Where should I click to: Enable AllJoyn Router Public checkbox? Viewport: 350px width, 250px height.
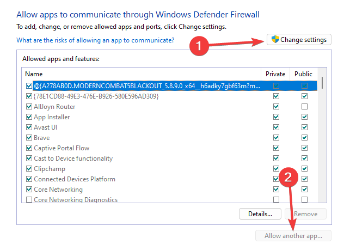click(304, 107)
